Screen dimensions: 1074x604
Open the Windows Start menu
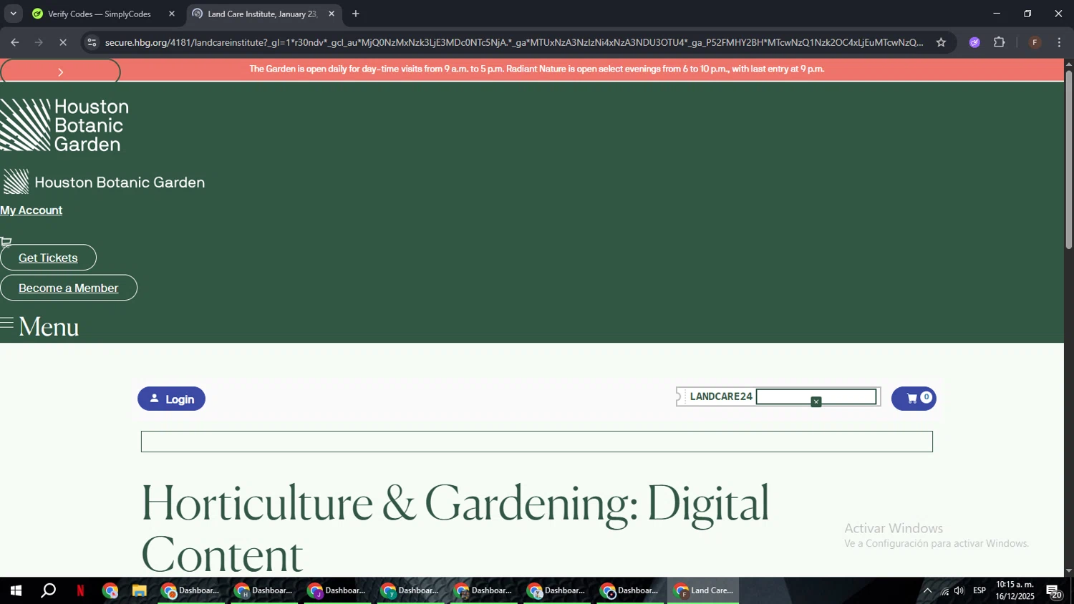pyautogui.click(x=16, y=591)
